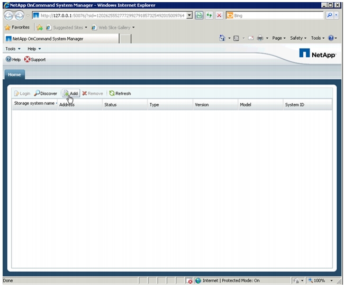Open the Page command menu
The width and height of the screenshot is (344, 299).
coord(278,38)
